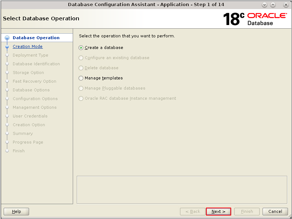This screenshot has height=219, width=292.
Task: Select the 'Create a database' radio option
Action: click(x=101, y=47)
